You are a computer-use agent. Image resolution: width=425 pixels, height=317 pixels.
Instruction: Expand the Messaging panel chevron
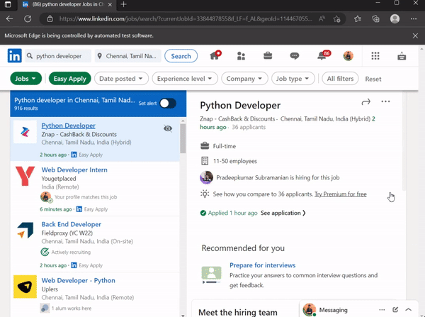point(409,310)
